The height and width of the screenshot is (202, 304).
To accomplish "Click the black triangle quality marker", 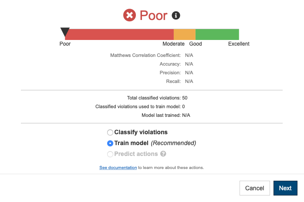I will (x=65, y=32).
